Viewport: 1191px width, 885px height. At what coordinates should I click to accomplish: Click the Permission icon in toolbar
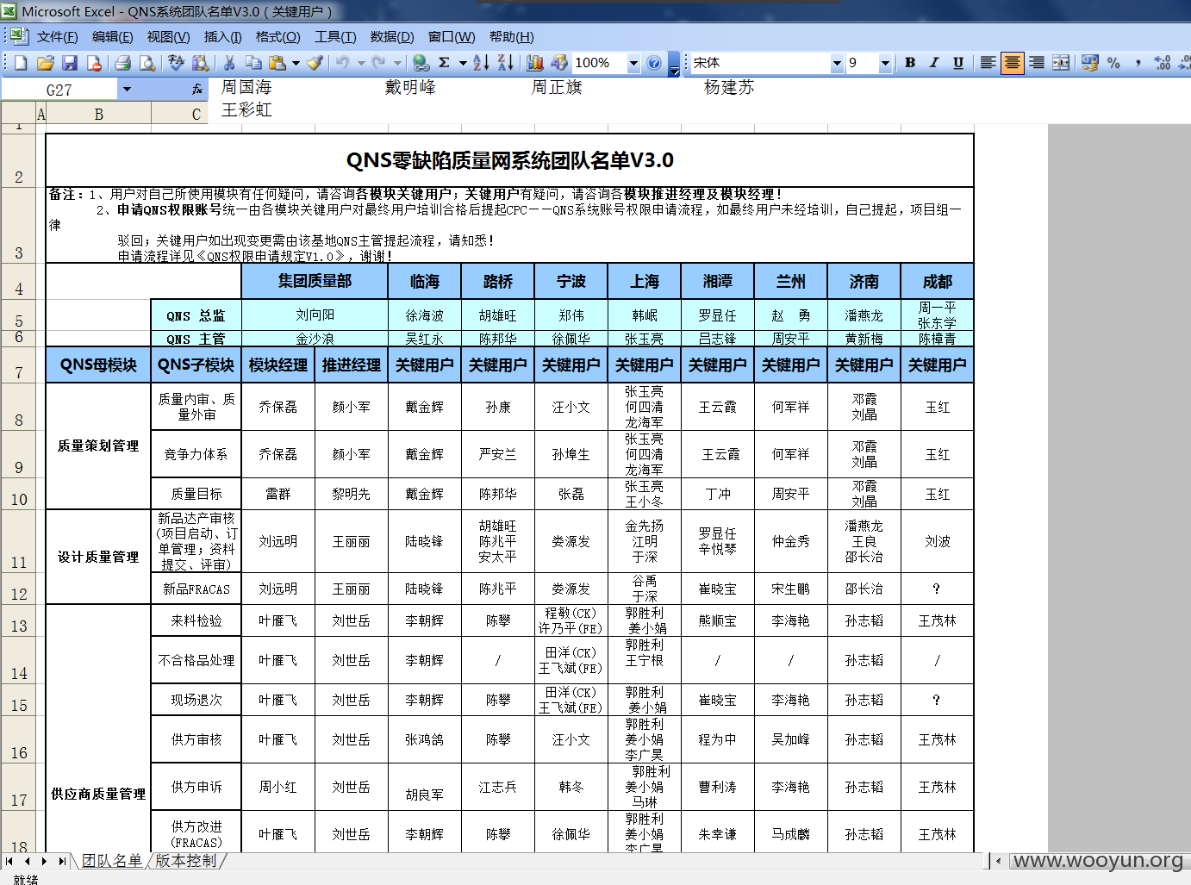click(94, 63)
